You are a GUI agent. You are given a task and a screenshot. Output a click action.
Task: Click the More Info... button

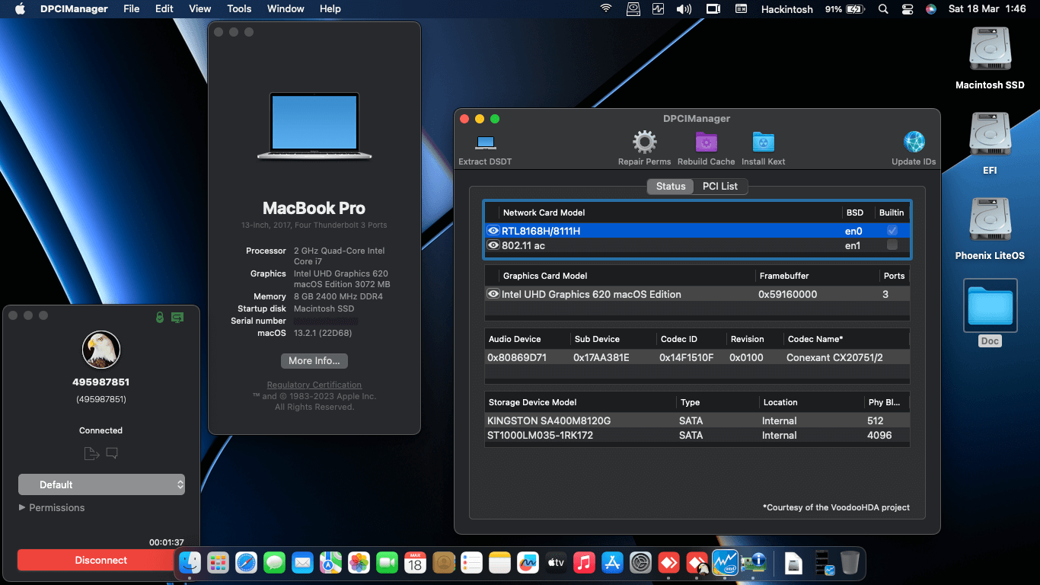(314, 360)
